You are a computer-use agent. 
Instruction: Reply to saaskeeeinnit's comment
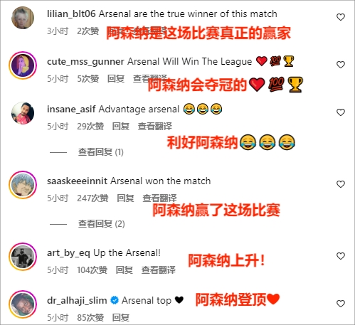tap(125, 198)
